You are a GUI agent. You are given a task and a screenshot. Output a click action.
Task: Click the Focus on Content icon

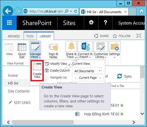(139, 36)
